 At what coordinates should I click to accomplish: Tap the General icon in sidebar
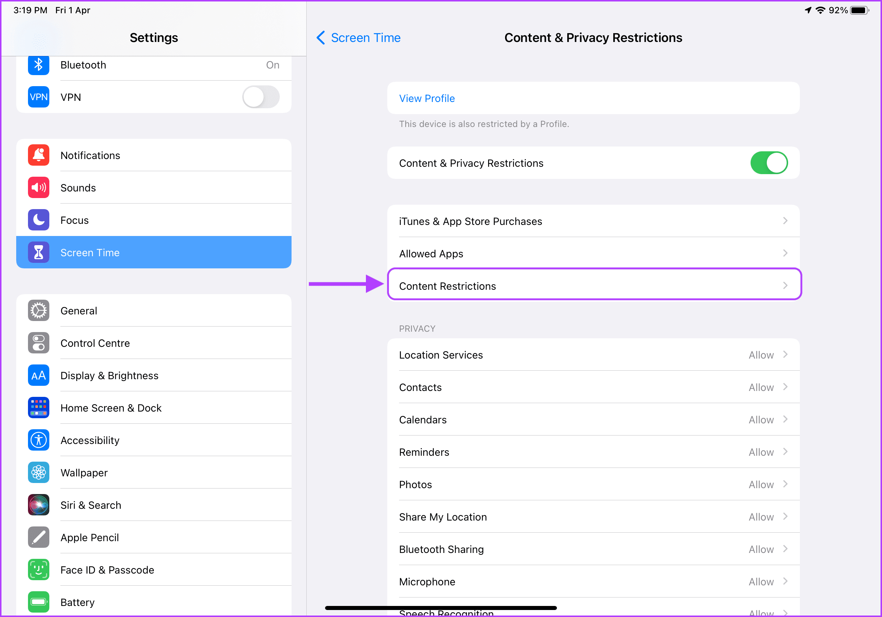point(38,310)
